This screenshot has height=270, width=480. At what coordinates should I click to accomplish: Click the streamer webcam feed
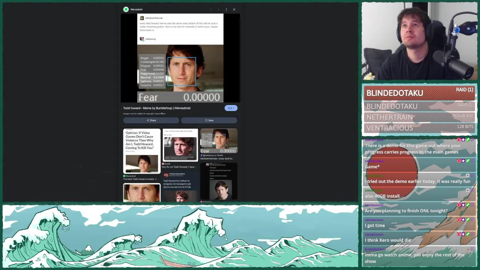pos(419,41)
